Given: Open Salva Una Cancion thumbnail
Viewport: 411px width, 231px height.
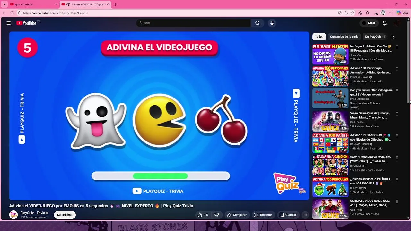Looking at the screenshot, I should pyautogui.click(x=330, y=165).
